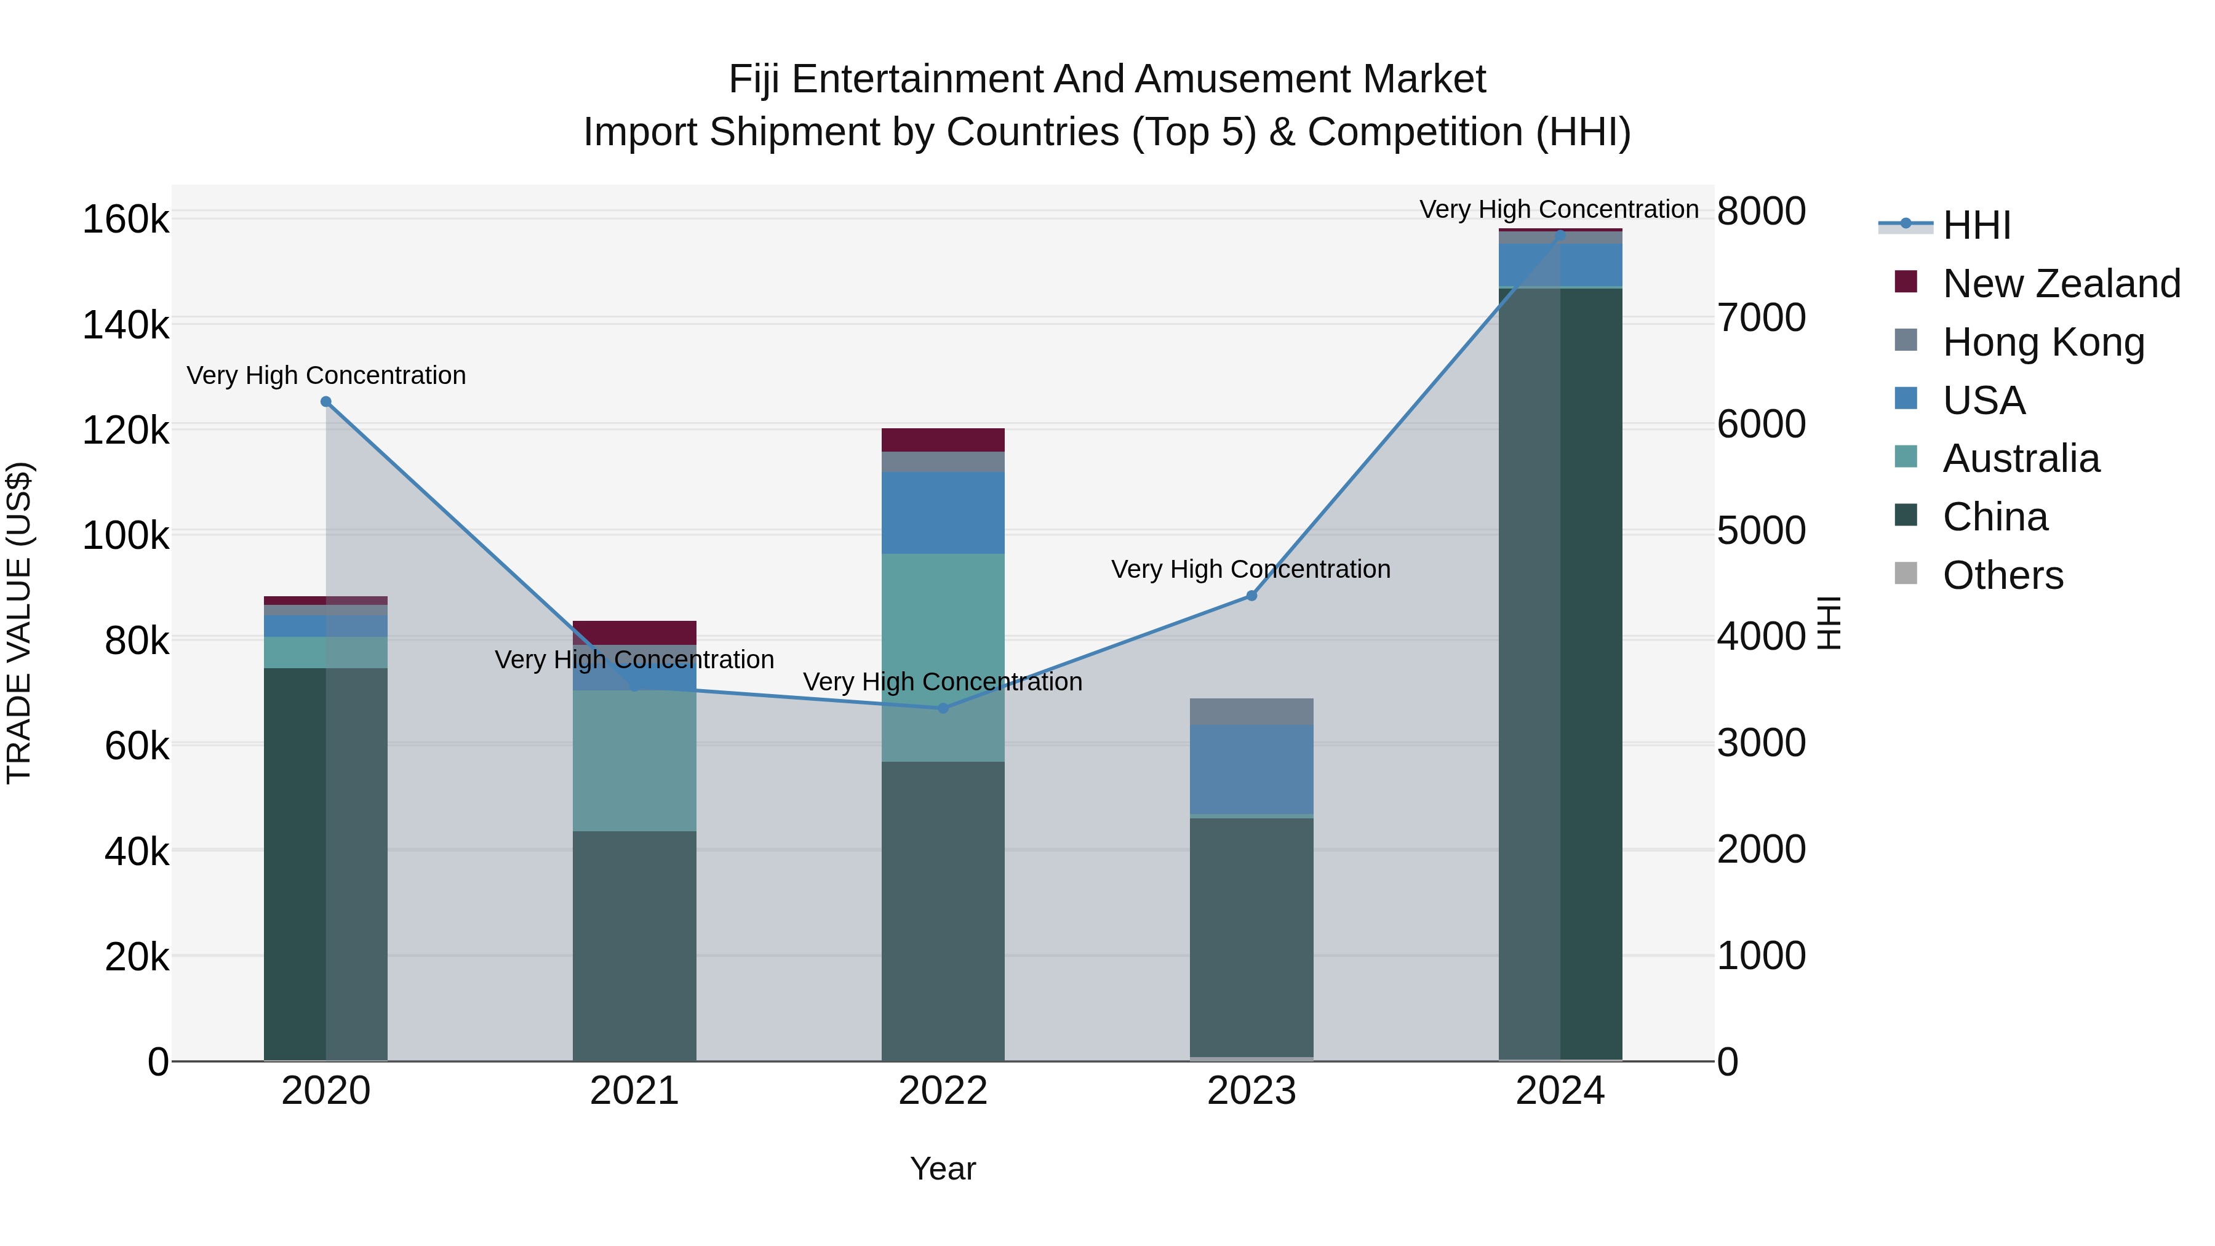Click Year axis title
Screen dimensions: 2215x1246
pos(943,1170)
